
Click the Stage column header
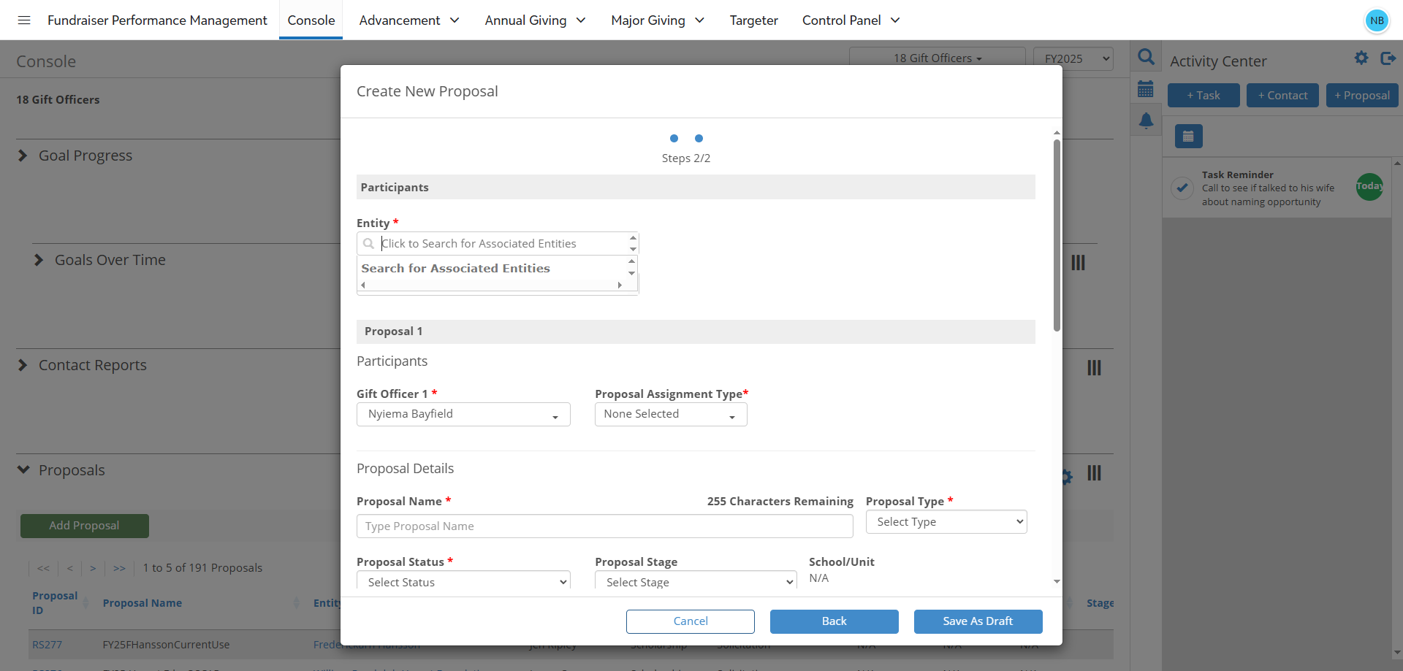coord(1100,603)
